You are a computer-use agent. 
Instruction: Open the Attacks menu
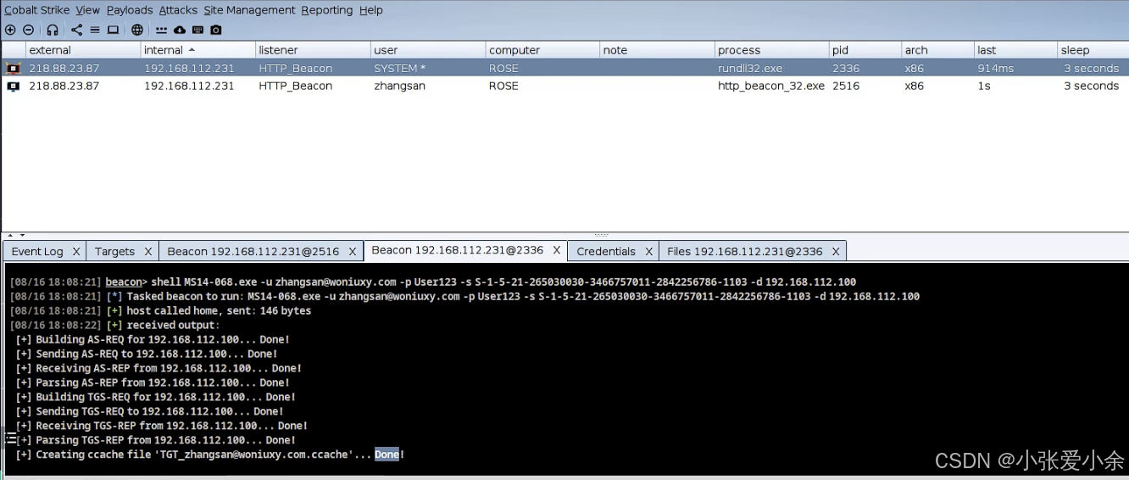[x=178, y=10]
